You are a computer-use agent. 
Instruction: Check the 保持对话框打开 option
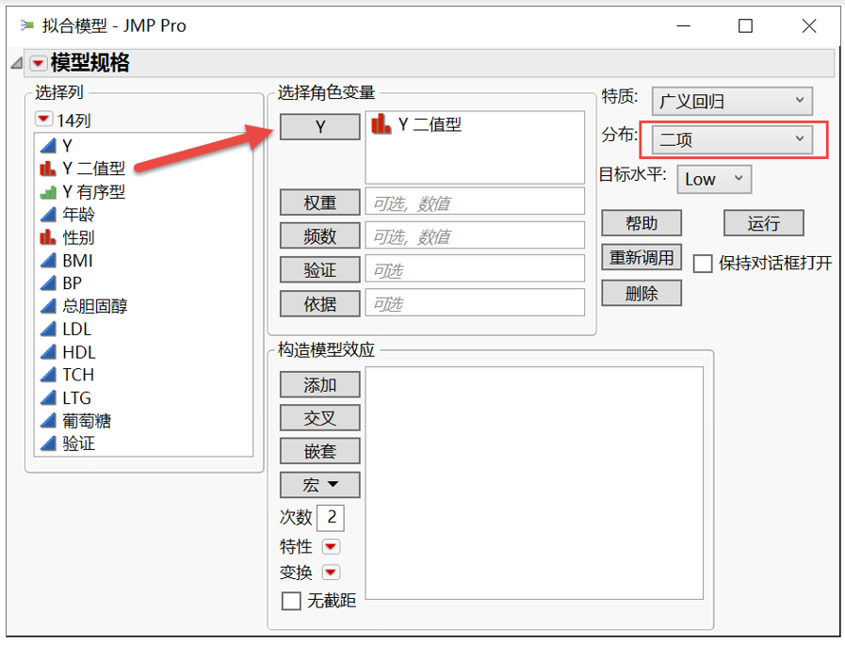(701, 264)
